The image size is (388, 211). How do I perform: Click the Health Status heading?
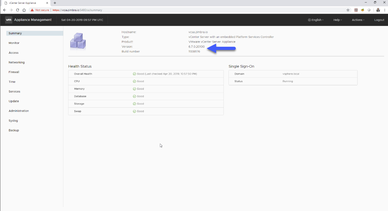[x=80, y=66]
